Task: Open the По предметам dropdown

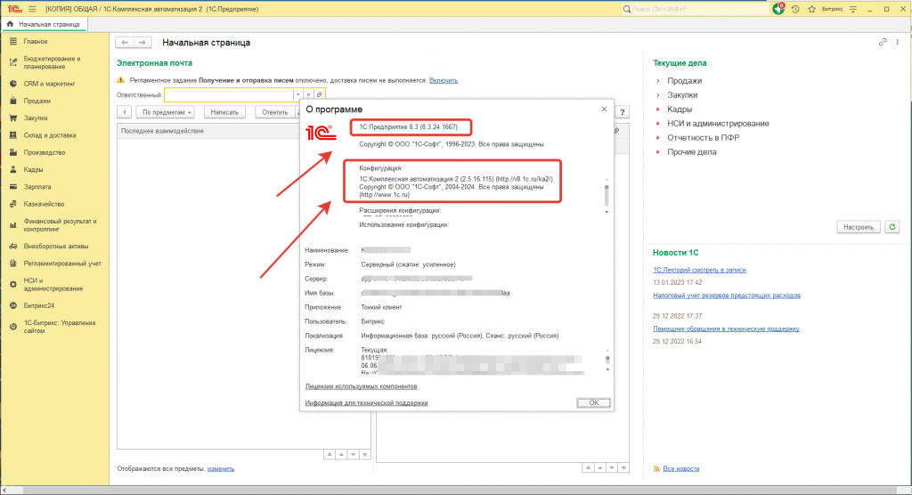Action: tap(166, 112)
